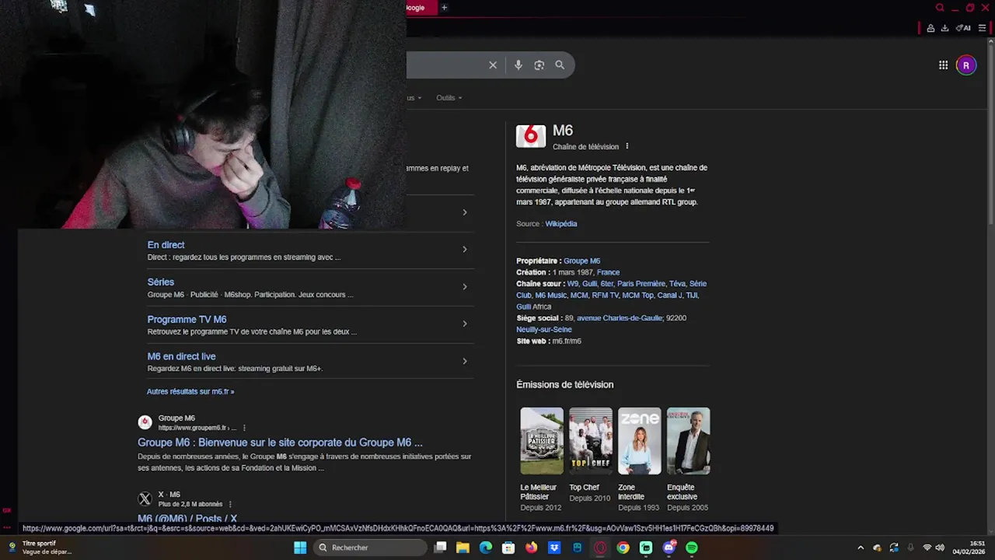The image size is (995, 560).
Task: Open the Zone interdite show thumbnail
Action: pyautogui.click(x=640, y=441)
